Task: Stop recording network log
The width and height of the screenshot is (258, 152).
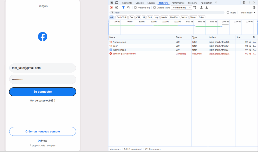Action: (x=111, y=8)
